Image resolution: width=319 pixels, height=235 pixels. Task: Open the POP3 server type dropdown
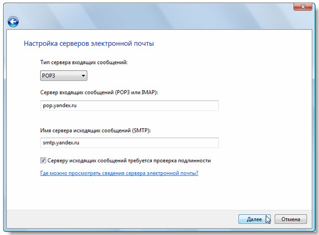click(x=64, y=76)
